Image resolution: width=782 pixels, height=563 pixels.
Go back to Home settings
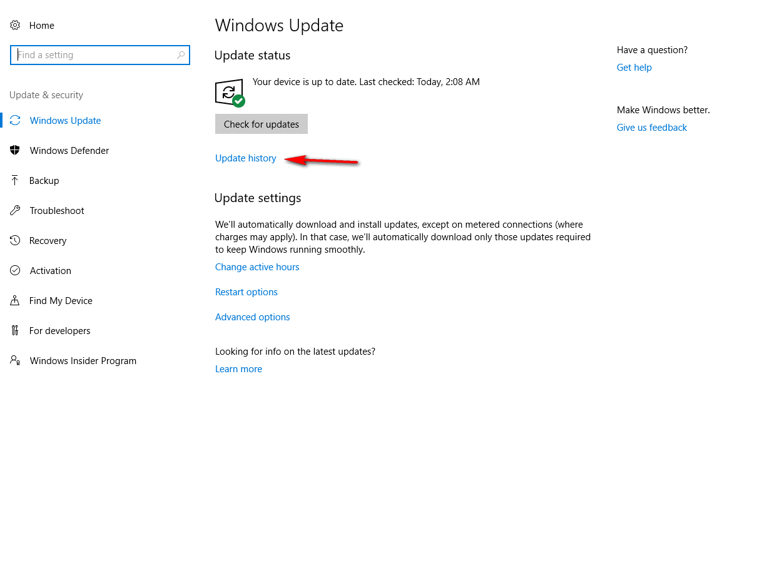click(x=42, y=26)
